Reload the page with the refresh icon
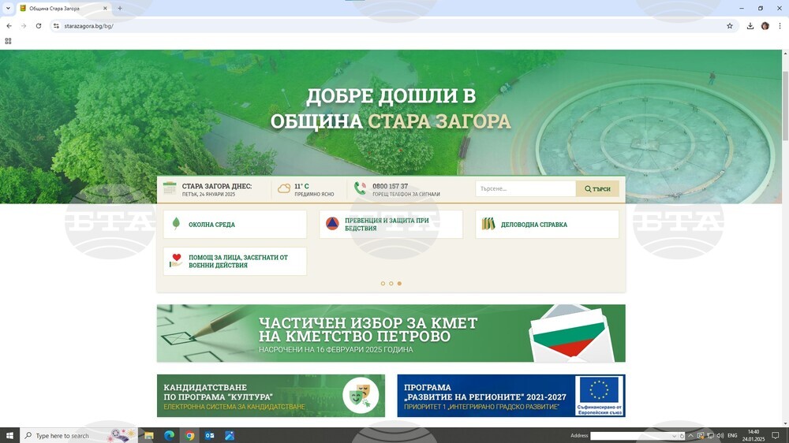Viewport: 789px width, 443px height. pos(38,26)
